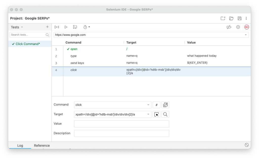Screen dimensions: 259x159
Task: Click the ${KEY_ENTER} value cell
Action: (197, 63)
